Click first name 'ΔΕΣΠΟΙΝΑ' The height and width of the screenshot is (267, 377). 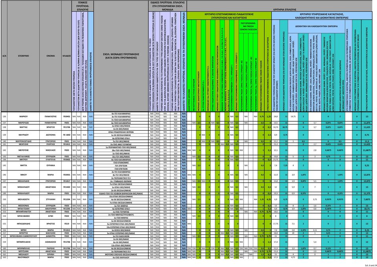pos(51,135)
